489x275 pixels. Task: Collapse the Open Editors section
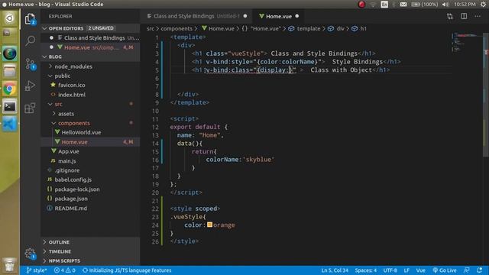(x=90, y=28)
